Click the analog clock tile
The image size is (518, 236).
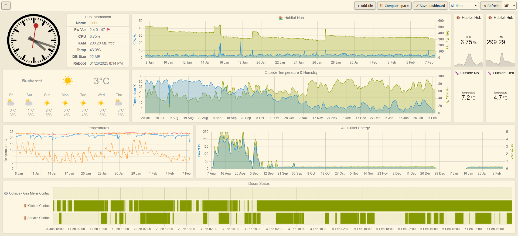tap(34, 40)
